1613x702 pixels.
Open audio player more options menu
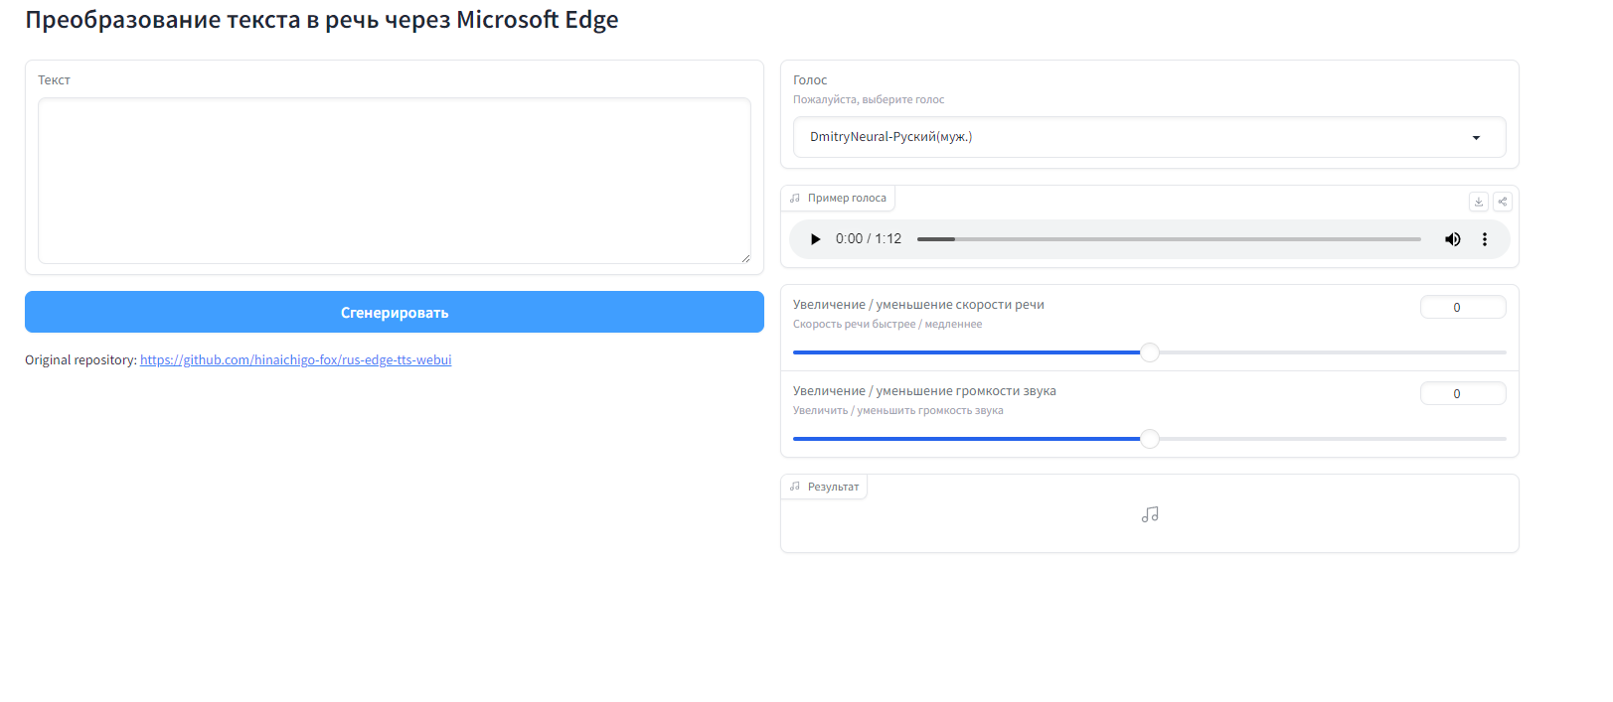tap(1485, 239)
